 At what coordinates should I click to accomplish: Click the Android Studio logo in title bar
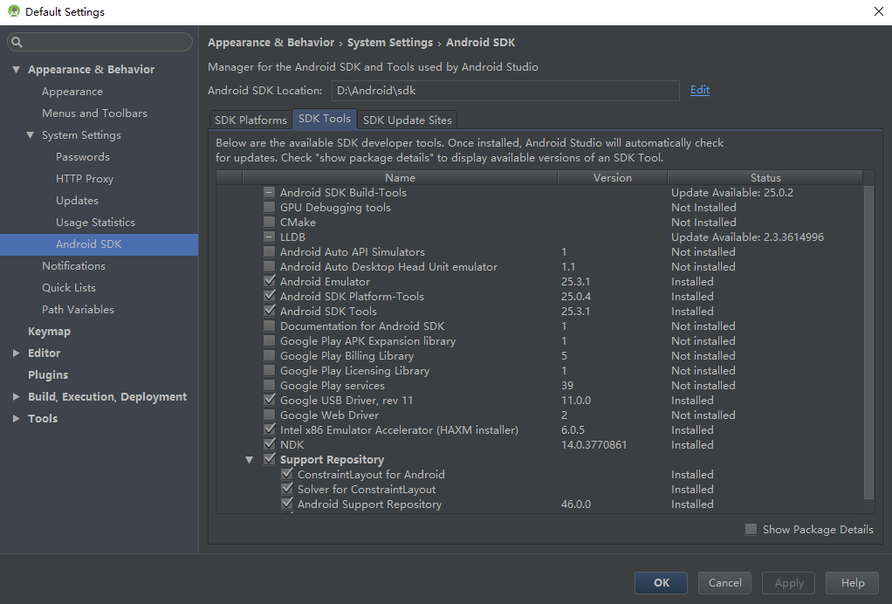[13, 12]
